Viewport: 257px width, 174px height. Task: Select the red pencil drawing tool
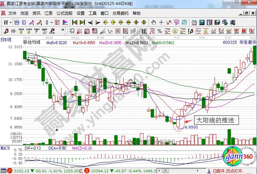[6, 31]
